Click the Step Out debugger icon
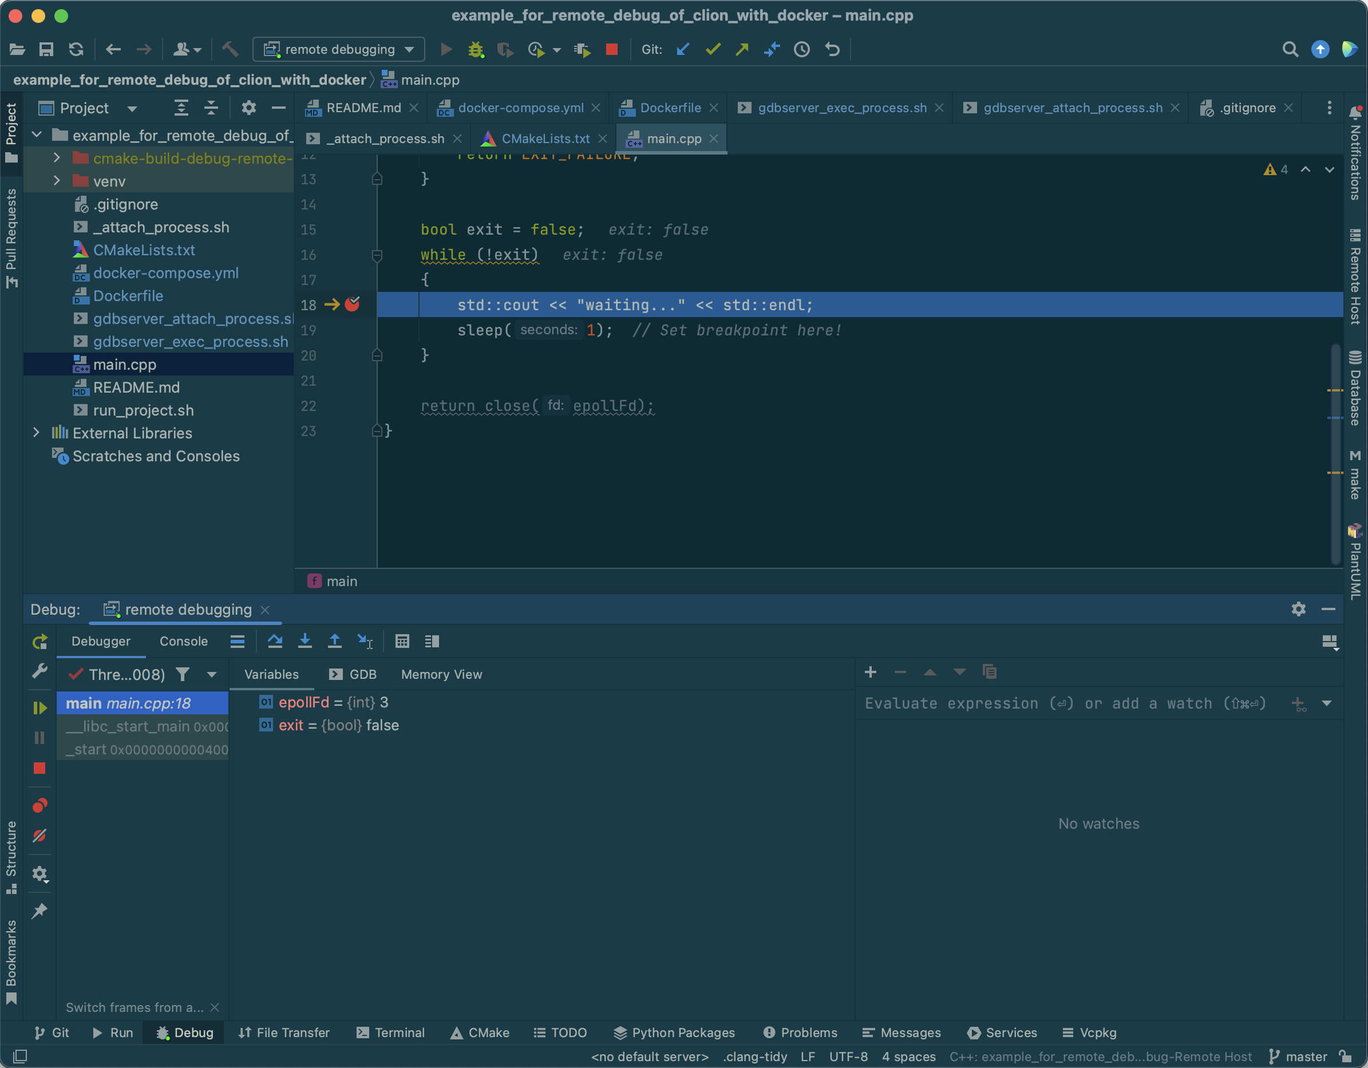This screenshot has height=1068, width=1368. tap(334, 641)
